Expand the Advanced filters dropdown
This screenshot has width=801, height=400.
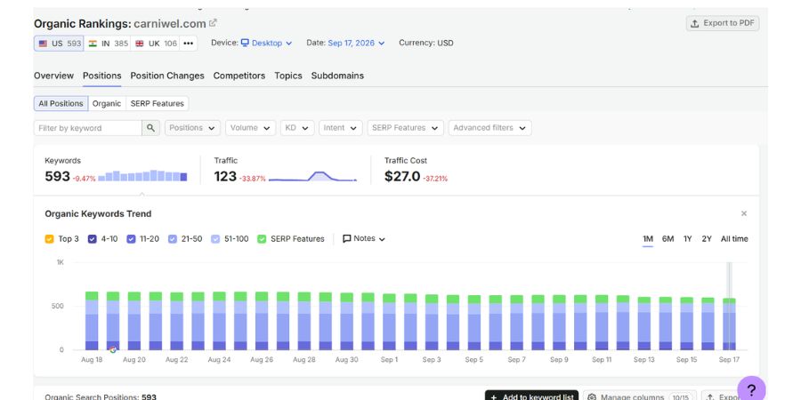tap(489, 128)
